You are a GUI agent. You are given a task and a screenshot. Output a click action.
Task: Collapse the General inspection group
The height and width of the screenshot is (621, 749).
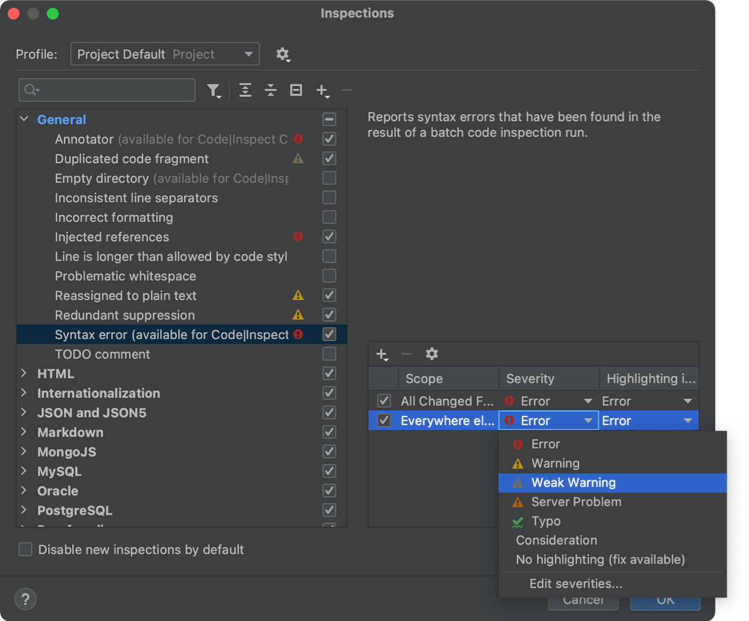pos(24,119)
